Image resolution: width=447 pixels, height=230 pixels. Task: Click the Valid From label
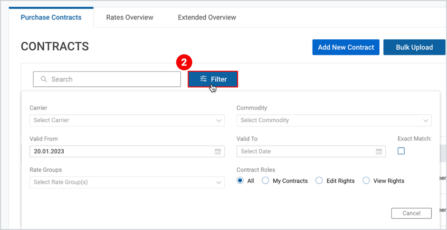coord(44,139)
